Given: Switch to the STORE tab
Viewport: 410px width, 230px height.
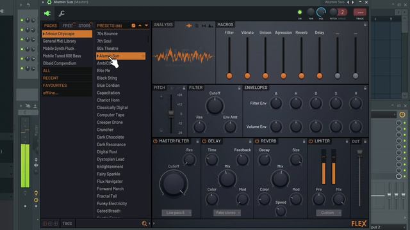Looking at the screenshot, I should pyautogui.click(x=85, y=26).
